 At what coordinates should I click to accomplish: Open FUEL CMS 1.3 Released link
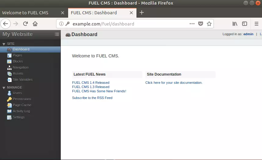click(x=91, y=87)
